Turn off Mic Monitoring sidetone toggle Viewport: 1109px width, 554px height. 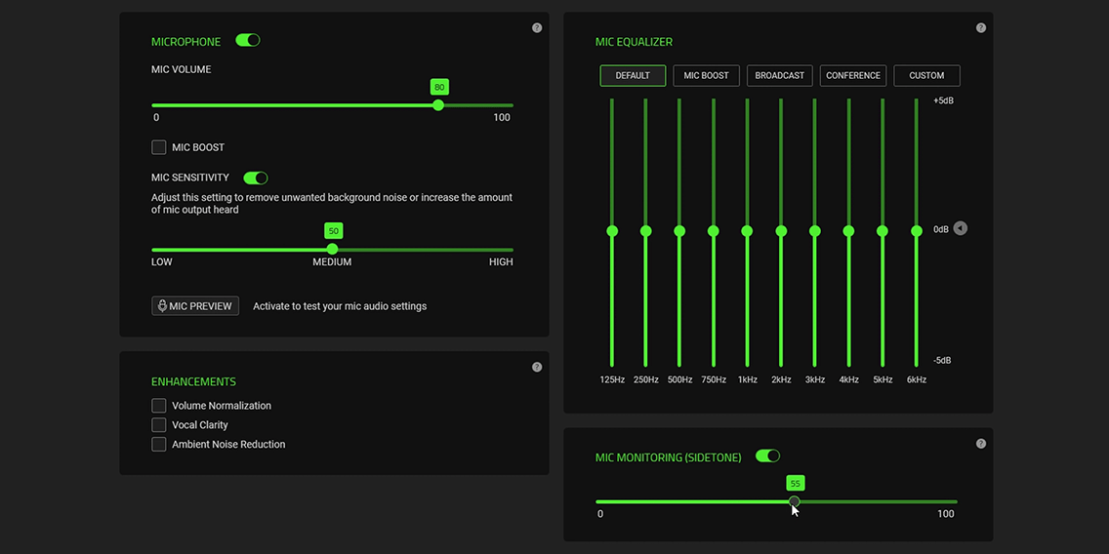[767, 455]
